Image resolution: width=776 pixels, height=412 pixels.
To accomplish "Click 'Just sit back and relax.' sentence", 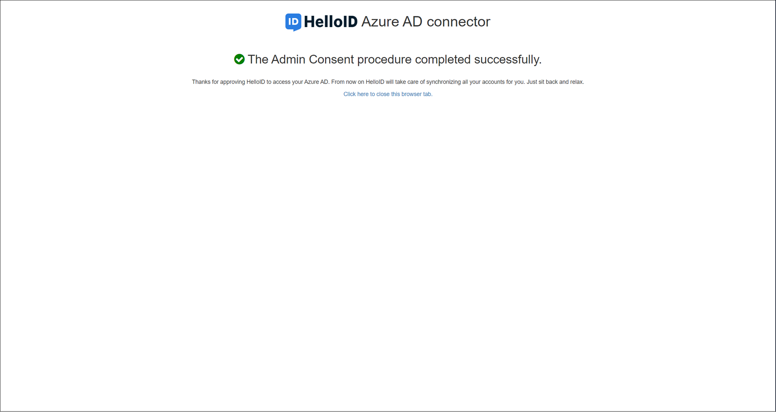I will point(555,82).
